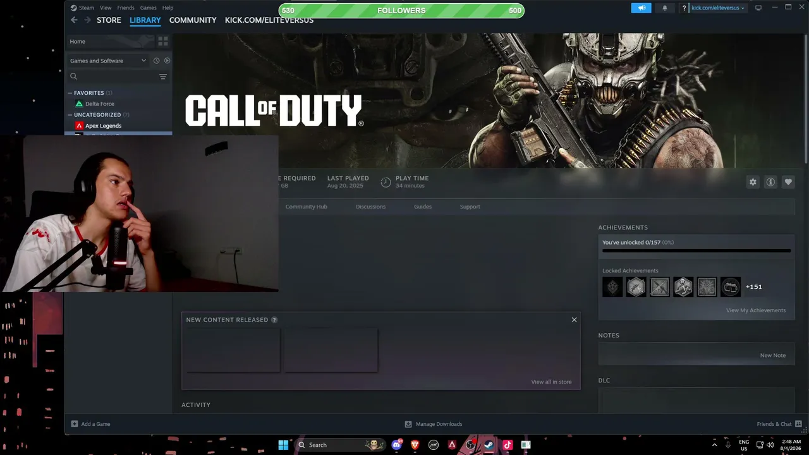Screen dimensions: 809x455
Task: Open the kick.com/eliteversus account dropdown
Action: (x=718, y=8)
